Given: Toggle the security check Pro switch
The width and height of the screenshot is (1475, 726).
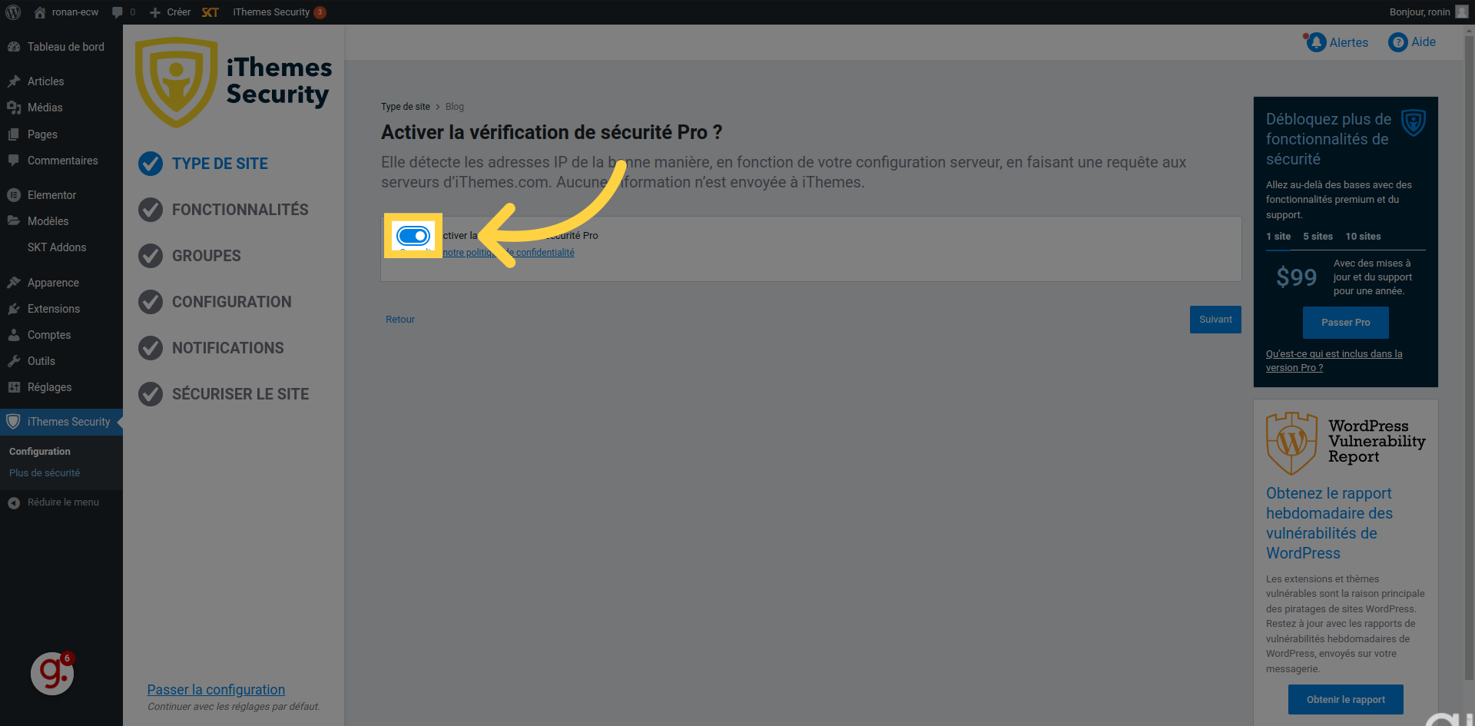Looking at the screenshot, I should [x=413, y=236].
